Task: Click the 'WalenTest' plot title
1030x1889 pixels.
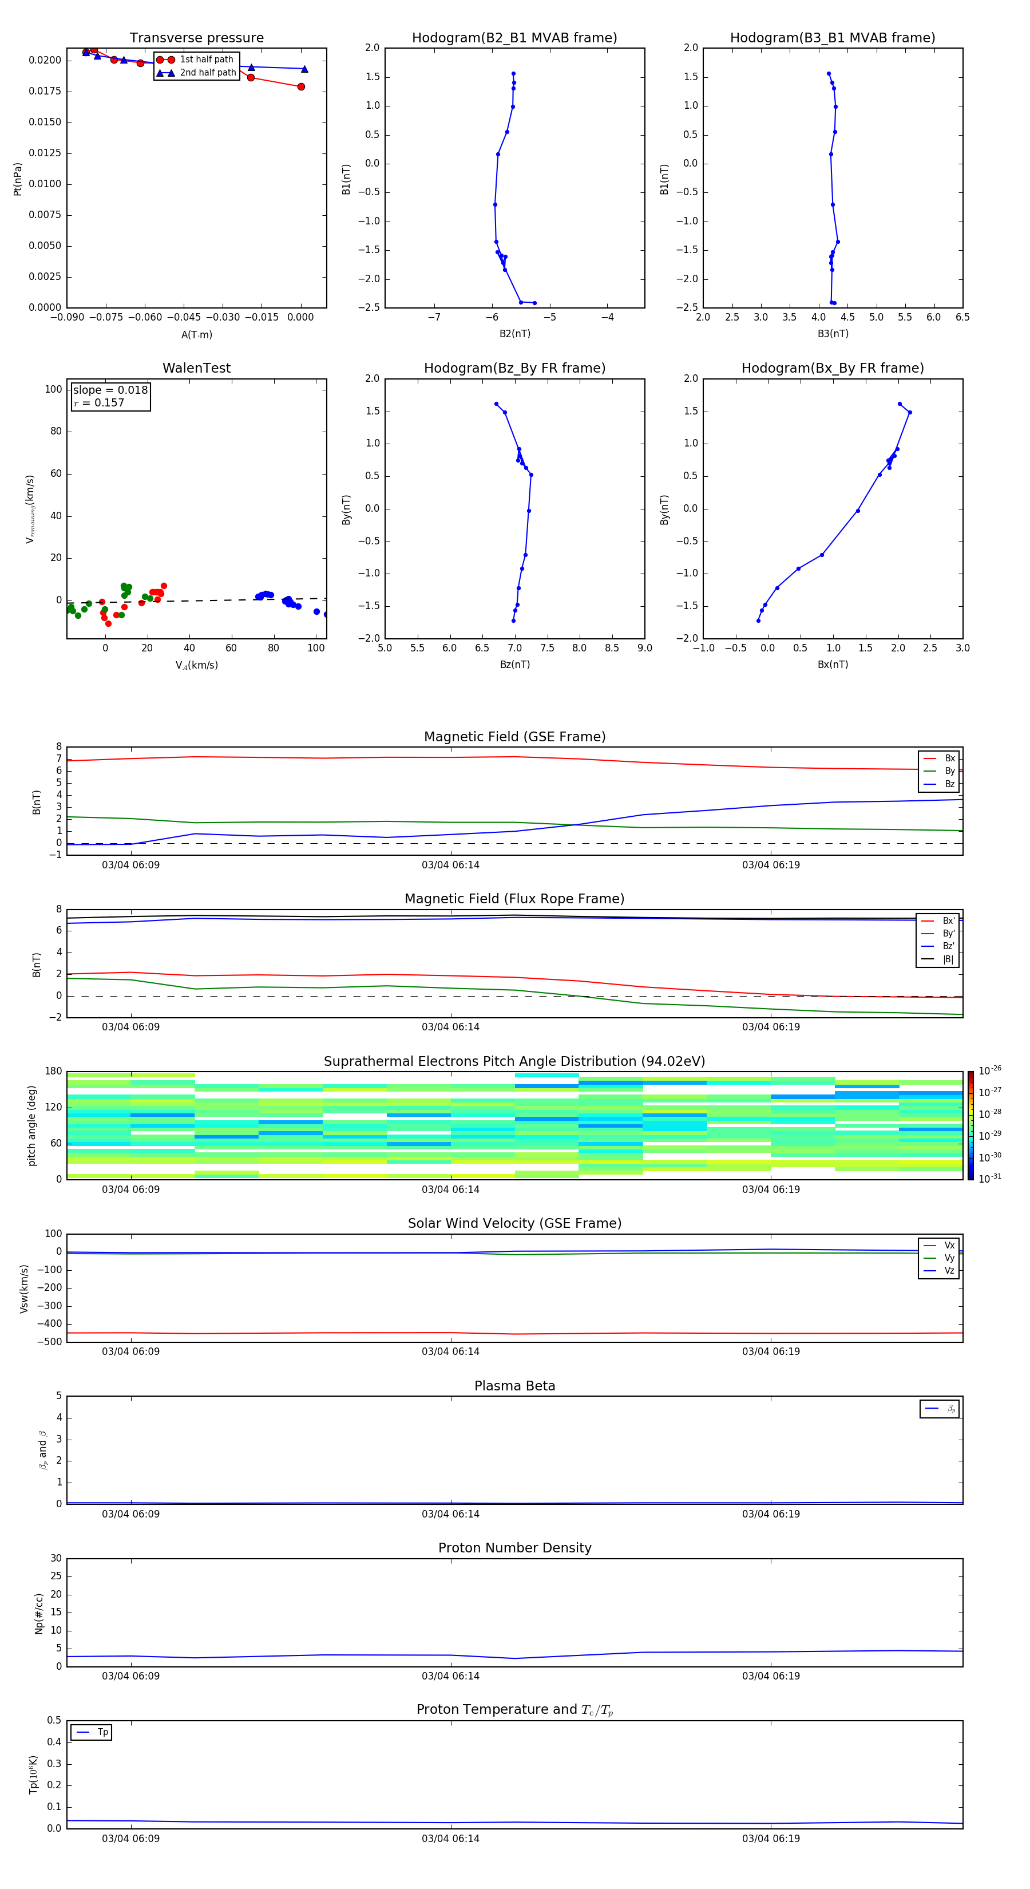Action: pyautogui.click(x=196, y=368)
